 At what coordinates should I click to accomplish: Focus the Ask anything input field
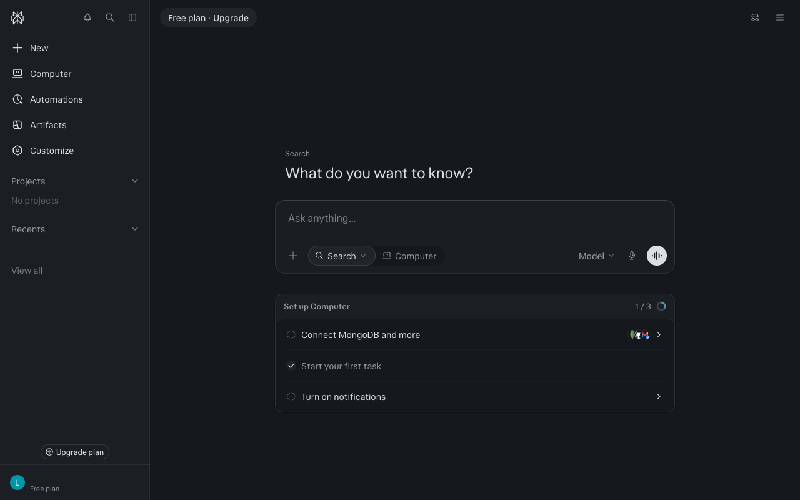[475, 219]
